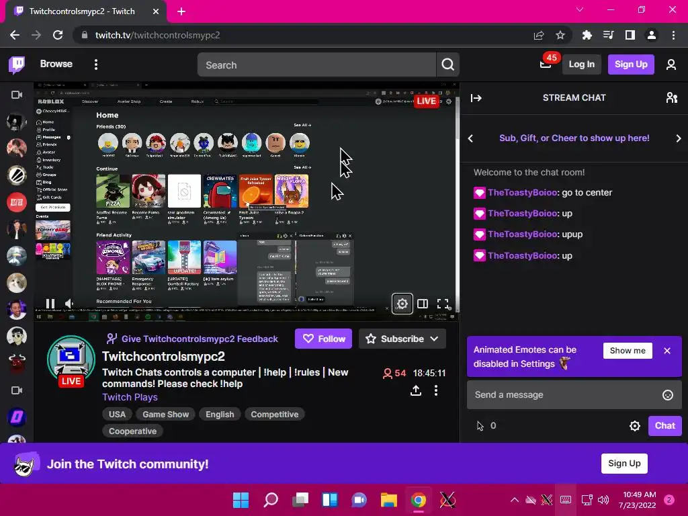688x516 pixels.
Task: Share the stream via the share icon
Action: [416, 390]
